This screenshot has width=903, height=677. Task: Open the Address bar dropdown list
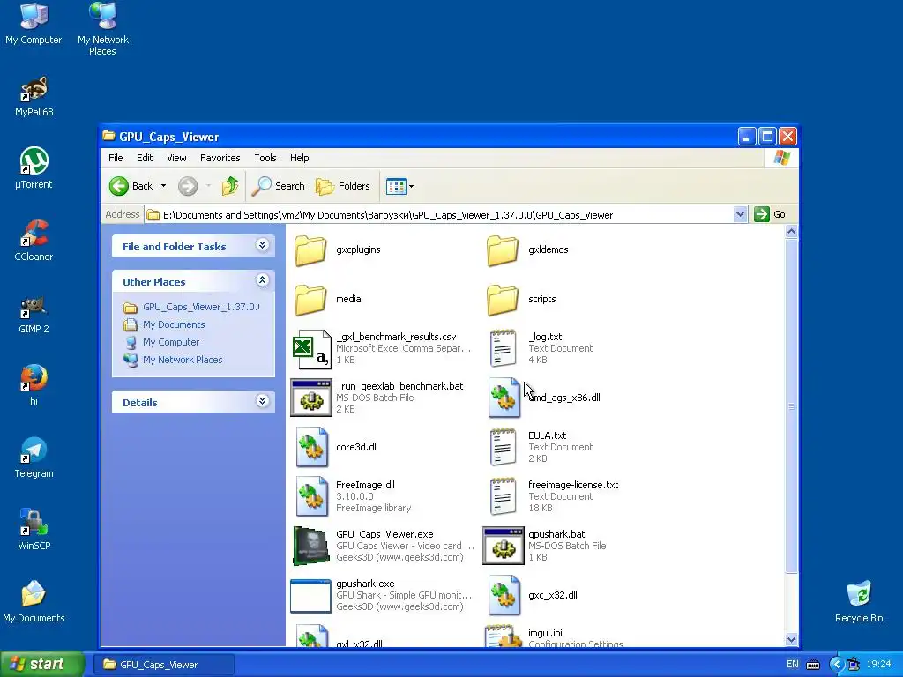[740, 215]
